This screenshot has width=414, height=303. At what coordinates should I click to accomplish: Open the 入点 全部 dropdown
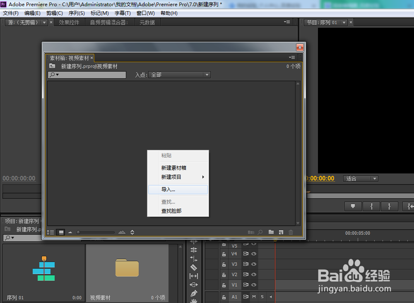click(179, 75)
